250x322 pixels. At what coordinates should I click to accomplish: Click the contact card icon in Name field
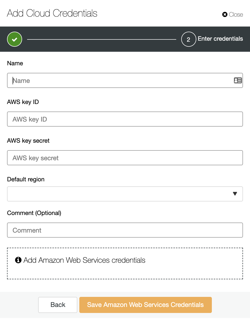click(238, 80)
